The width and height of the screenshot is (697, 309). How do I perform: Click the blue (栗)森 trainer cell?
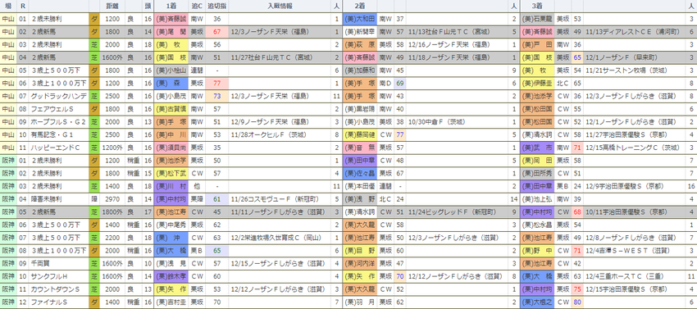coord(171,83)
